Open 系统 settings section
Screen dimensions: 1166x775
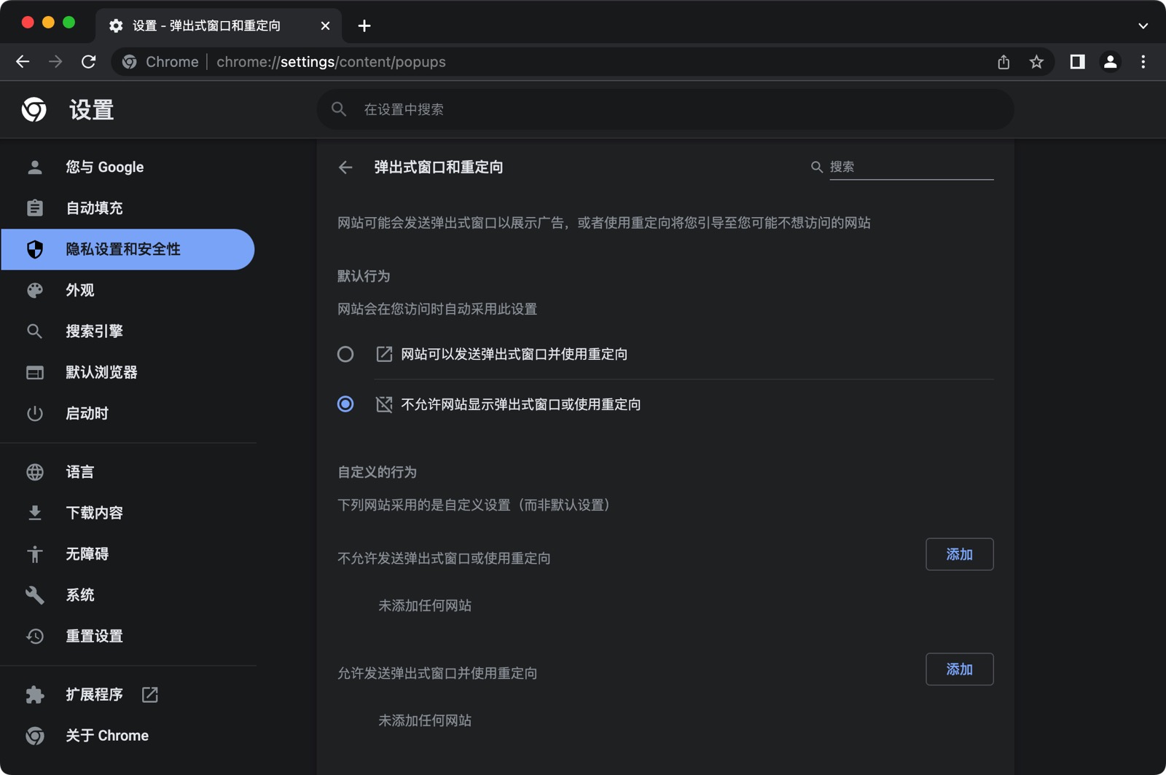coord(128,595)
